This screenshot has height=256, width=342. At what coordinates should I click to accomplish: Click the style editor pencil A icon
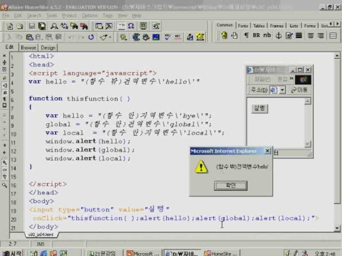(190, 37)
